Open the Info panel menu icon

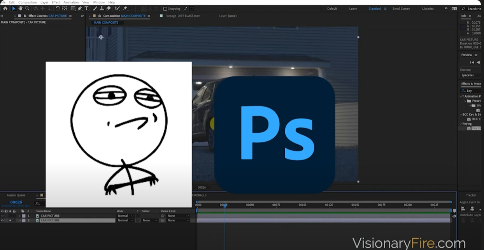[x=469, y=16]
